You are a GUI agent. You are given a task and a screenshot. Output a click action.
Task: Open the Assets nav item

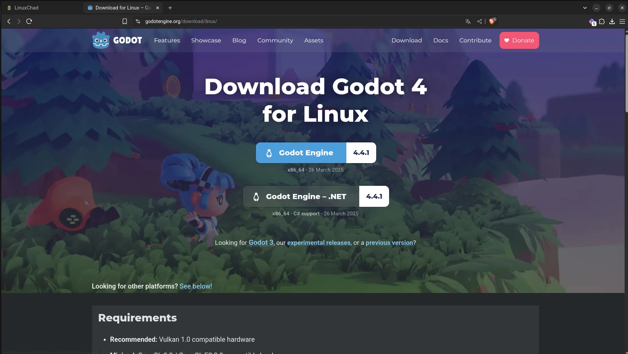pos(314,40)
